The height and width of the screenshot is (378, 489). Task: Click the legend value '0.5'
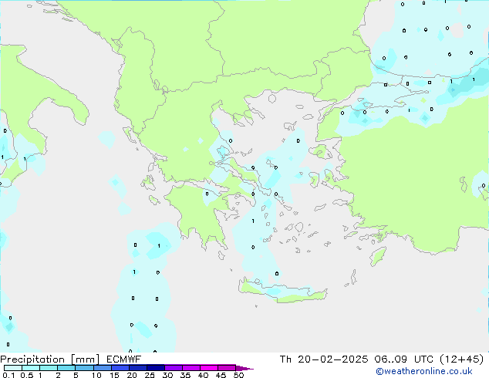tap(26, 375)
